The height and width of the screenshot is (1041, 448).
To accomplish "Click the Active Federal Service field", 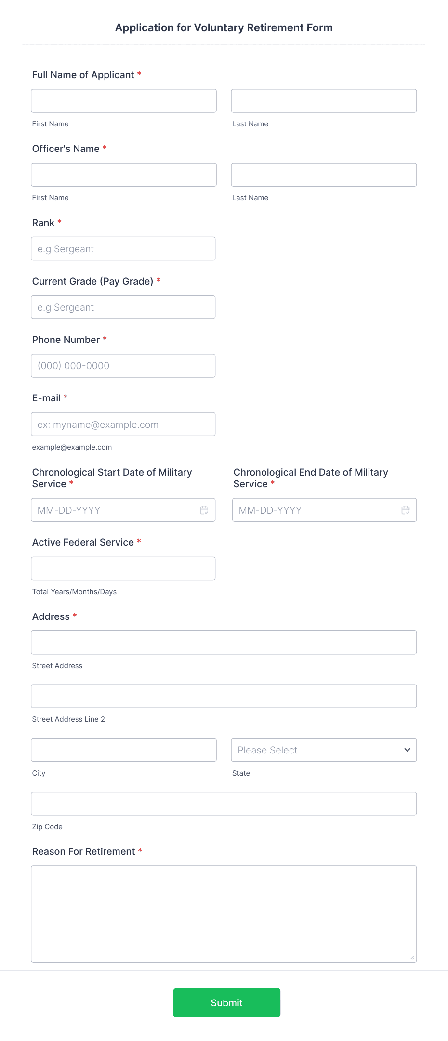I will (123, 568).
